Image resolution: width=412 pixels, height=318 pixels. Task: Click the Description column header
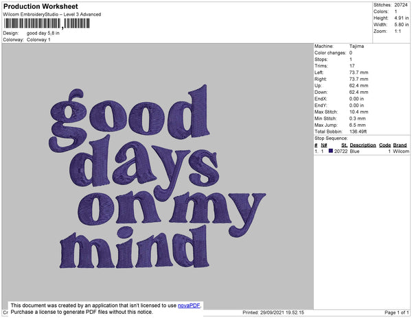coord(363,145)
